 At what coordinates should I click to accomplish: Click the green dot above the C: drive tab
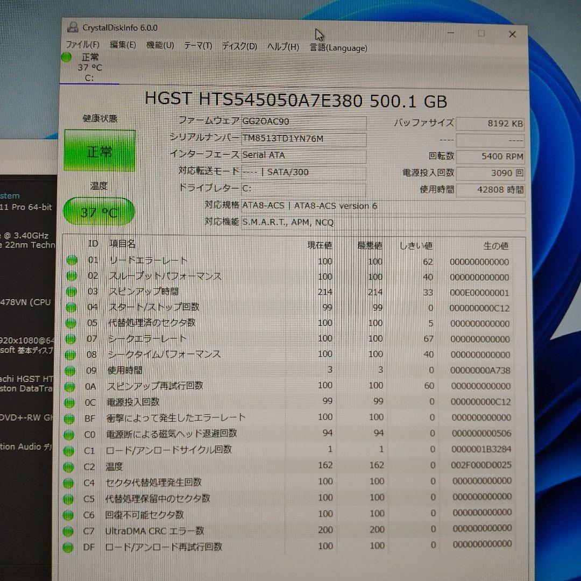[x=66, y=56]
